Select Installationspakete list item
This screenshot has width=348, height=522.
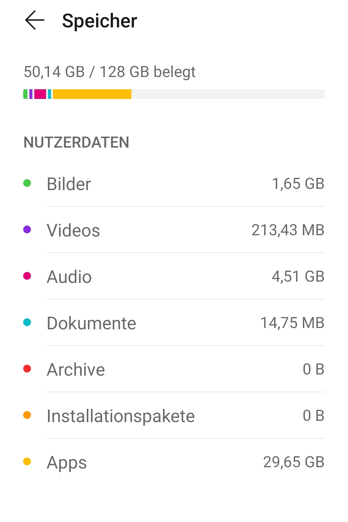pos(174,416)
